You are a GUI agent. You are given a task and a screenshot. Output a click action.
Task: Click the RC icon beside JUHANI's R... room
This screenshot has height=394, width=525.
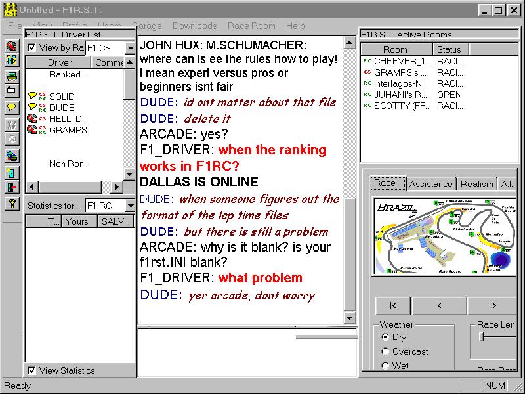coord(367,95)
